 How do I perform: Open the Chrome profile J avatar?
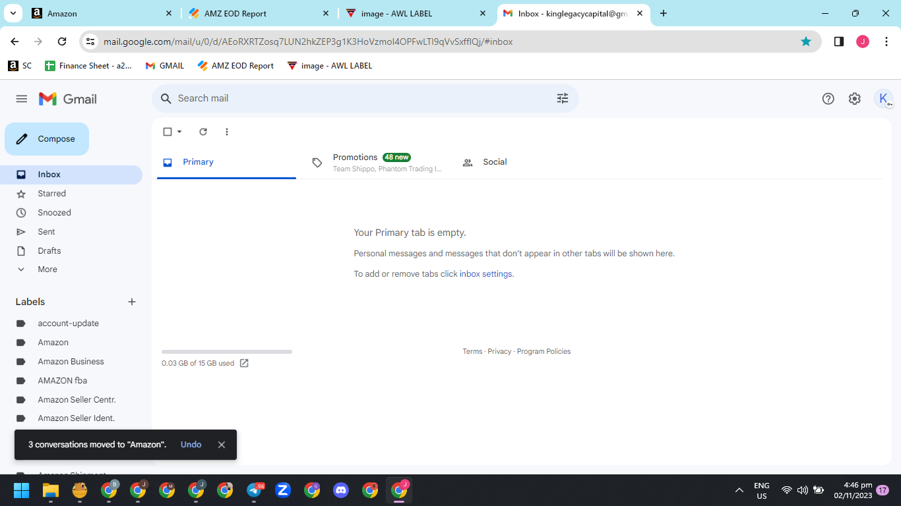pyautogui.click(x=863, y=42)
